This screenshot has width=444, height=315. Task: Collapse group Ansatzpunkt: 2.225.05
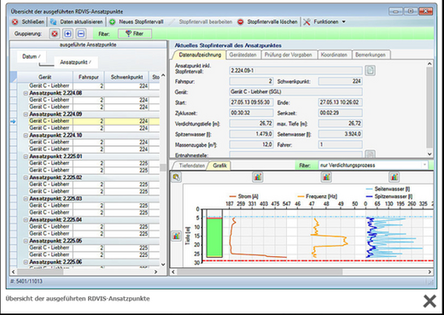point(26,241)
